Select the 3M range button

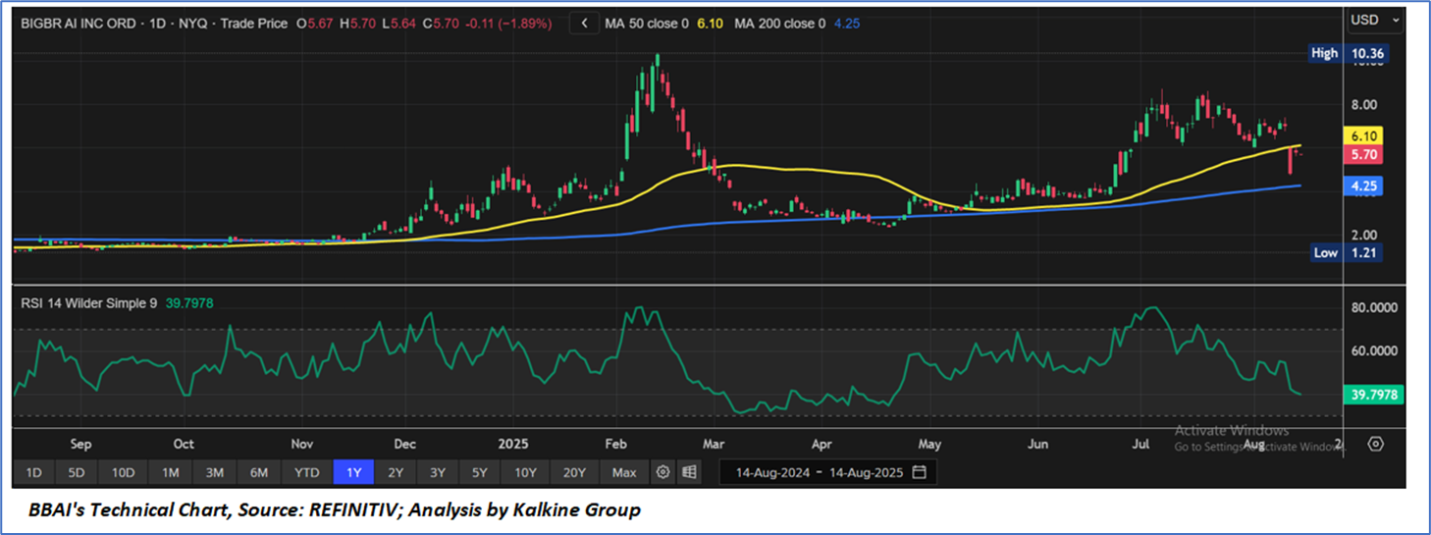click(x=214, y=472)
